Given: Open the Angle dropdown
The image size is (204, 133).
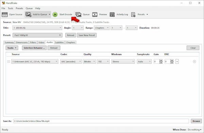Looking at the screenshot, I should (78, 28).
